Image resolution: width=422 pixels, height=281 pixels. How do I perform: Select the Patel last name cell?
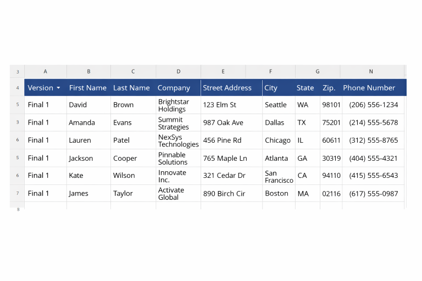[133, 140]
